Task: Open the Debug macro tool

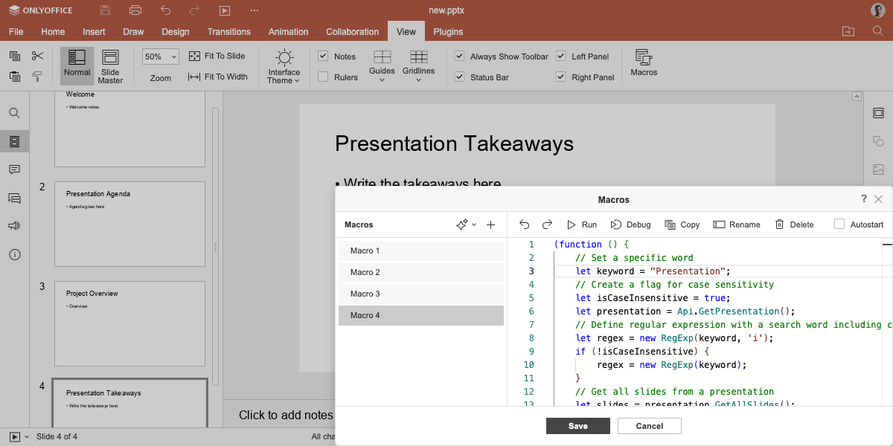Action: tap(630, 224)
